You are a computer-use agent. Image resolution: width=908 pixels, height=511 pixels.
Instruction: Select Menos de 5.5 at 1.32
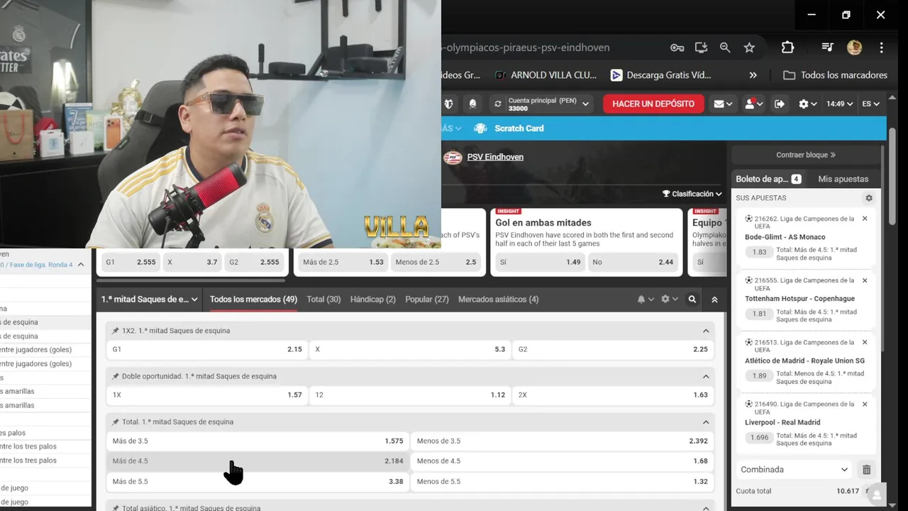click(563, 481)
